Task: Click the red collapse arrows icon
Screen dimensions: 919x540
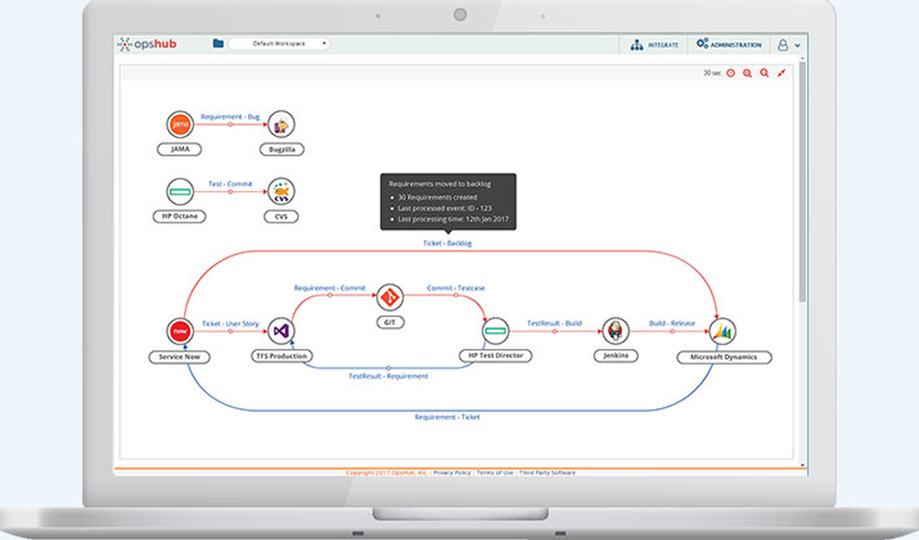Action: pyautogui.click(x=781, y=73)
